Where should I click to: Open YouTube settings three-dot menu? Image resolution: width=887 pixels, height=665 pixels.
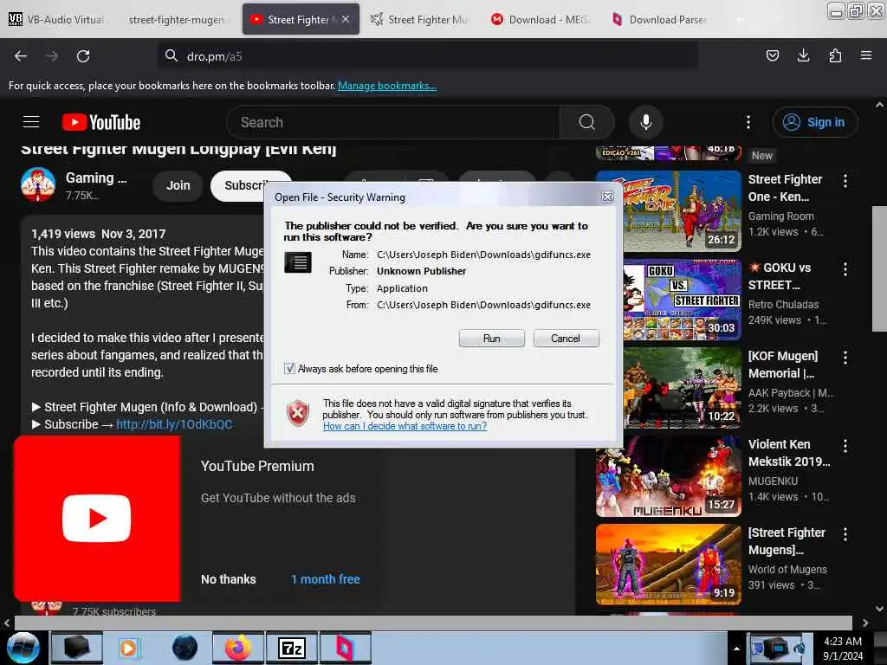pos(748,122)
